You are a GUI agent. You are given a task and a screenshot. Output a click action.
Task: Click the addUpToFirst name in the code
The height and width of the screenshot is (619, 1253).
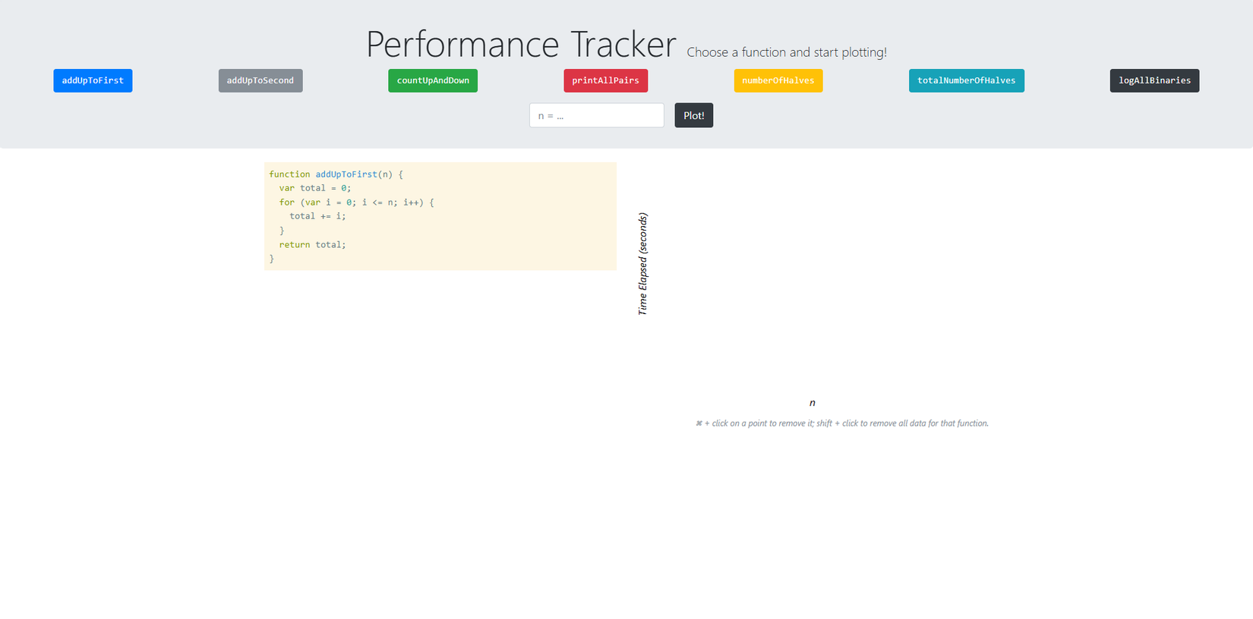tap(346, 174)
